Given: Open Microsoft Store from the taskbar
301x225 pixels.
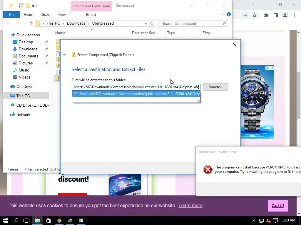Looking at the screenshot, I should tap(49, 221).
